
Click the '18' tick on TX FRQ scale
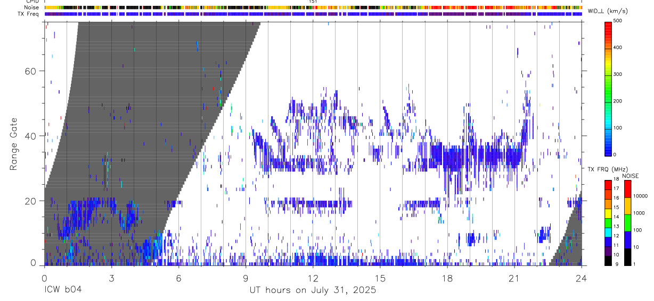(617, 180)
